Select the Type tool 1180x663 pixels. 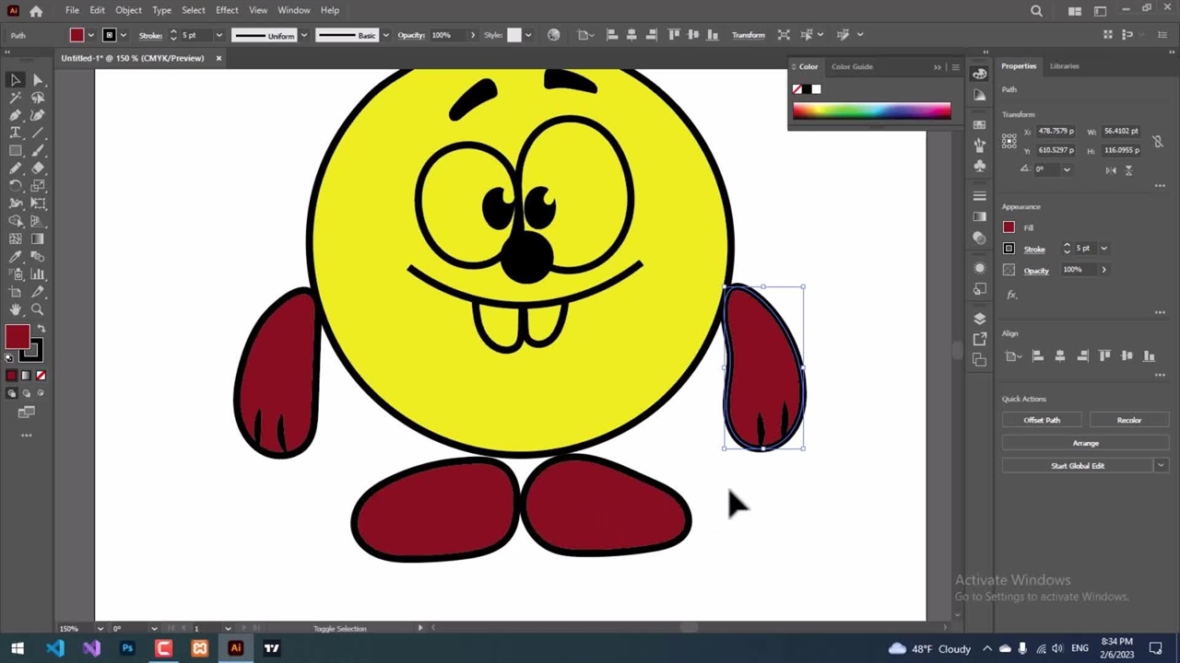(x=16, y=133)
